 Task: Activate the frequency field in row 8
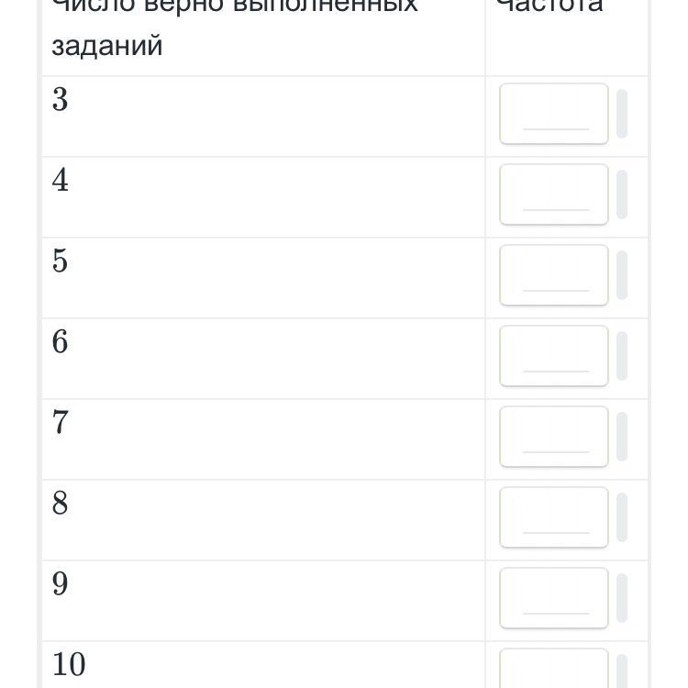coord(553,517)
